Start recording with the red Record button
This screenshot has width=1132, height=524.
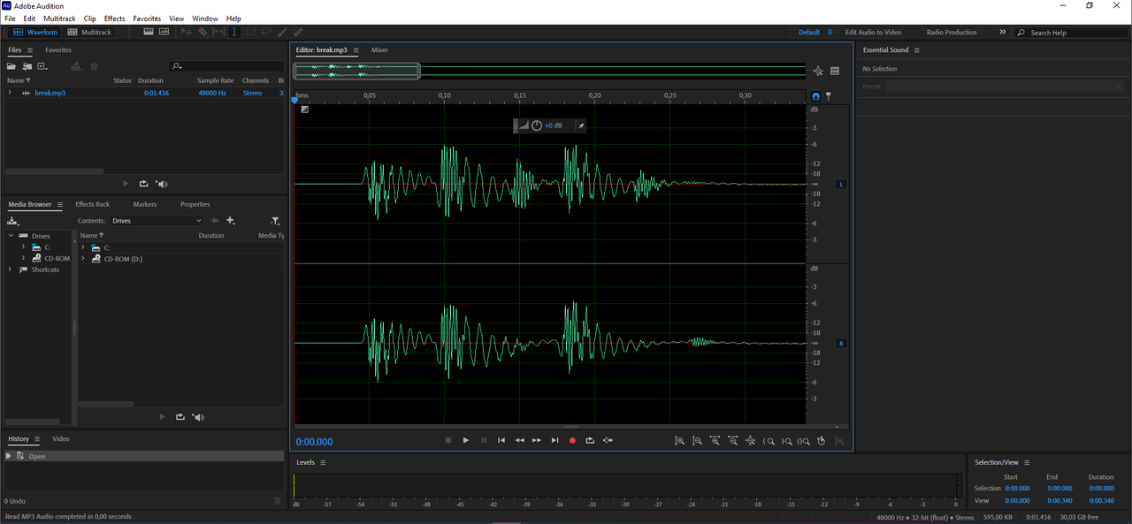pyautogui.click(x=572, y=440)
